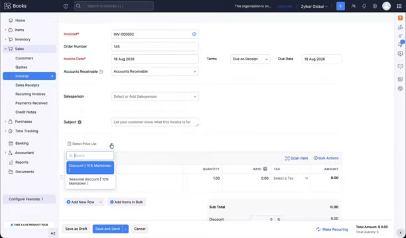Expand Items sidebar section
The image size is (406, 238).
click(x=5, y=30)
